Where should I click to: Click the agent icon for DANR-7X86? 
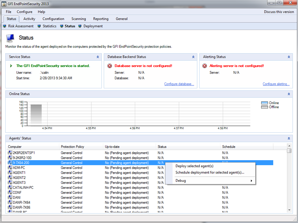tap(10, 207)
